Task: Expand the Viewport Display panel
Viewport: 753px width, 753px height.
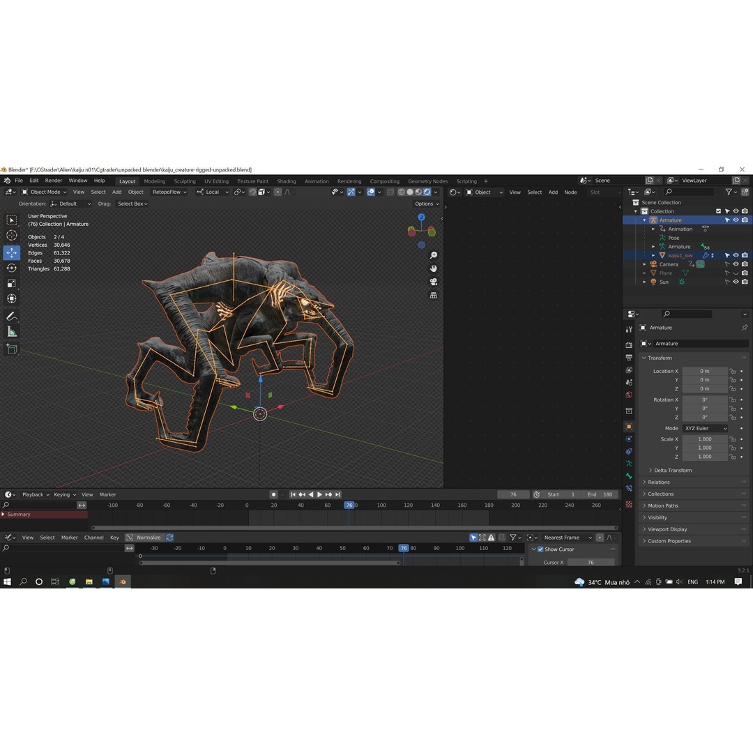Action: point(667,529)
